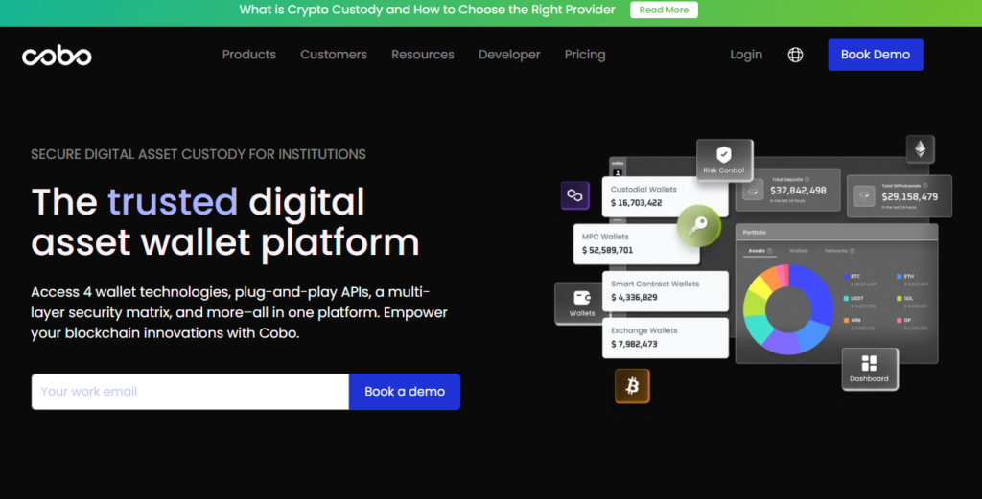Image resolution: width=982 pixels, height=499 pixels.
Task: Select the Exchange Wallets card
Action: 666,338
